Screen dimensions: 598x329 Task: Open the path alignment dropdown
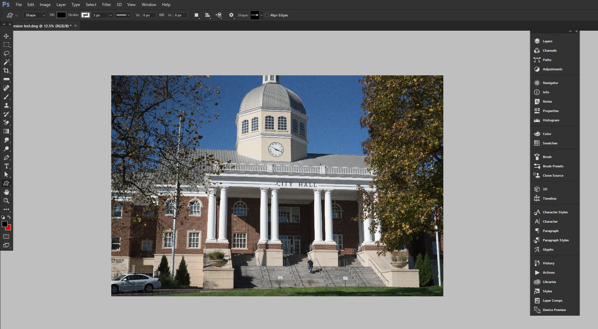coord(208,15)
